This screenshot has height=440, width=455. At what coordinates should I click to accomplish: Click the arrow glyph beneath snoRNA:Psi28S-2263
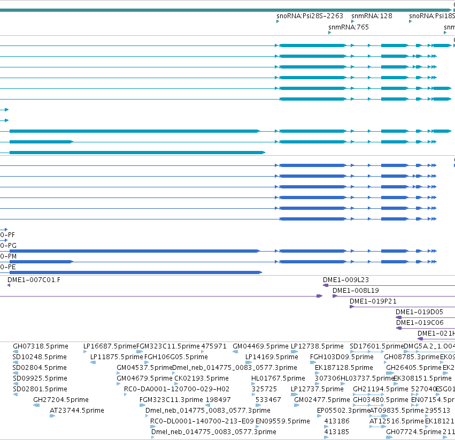click(277, 21)
